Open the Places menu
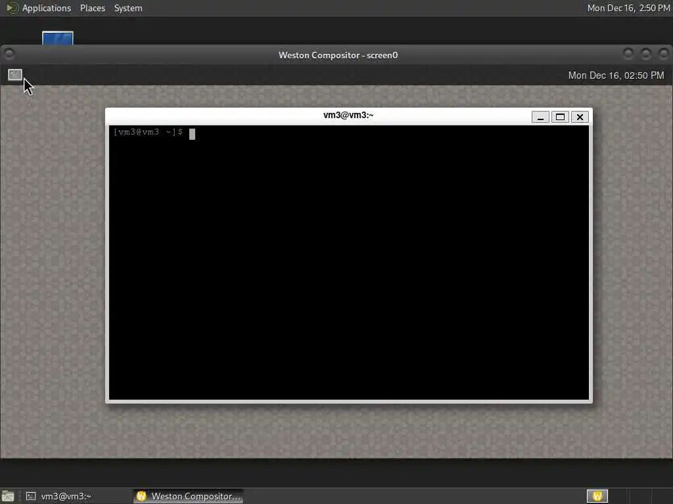The width and height of the screenshot is (673, 504). coord(92,8)
